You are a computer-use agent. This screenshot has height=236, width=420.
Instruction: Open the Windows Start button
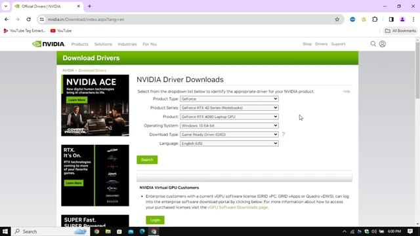coord(5,231)
